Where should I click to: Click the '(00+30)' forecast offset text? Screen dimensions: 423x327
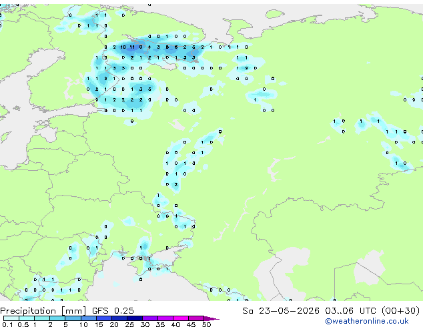(x=400, y=311)
